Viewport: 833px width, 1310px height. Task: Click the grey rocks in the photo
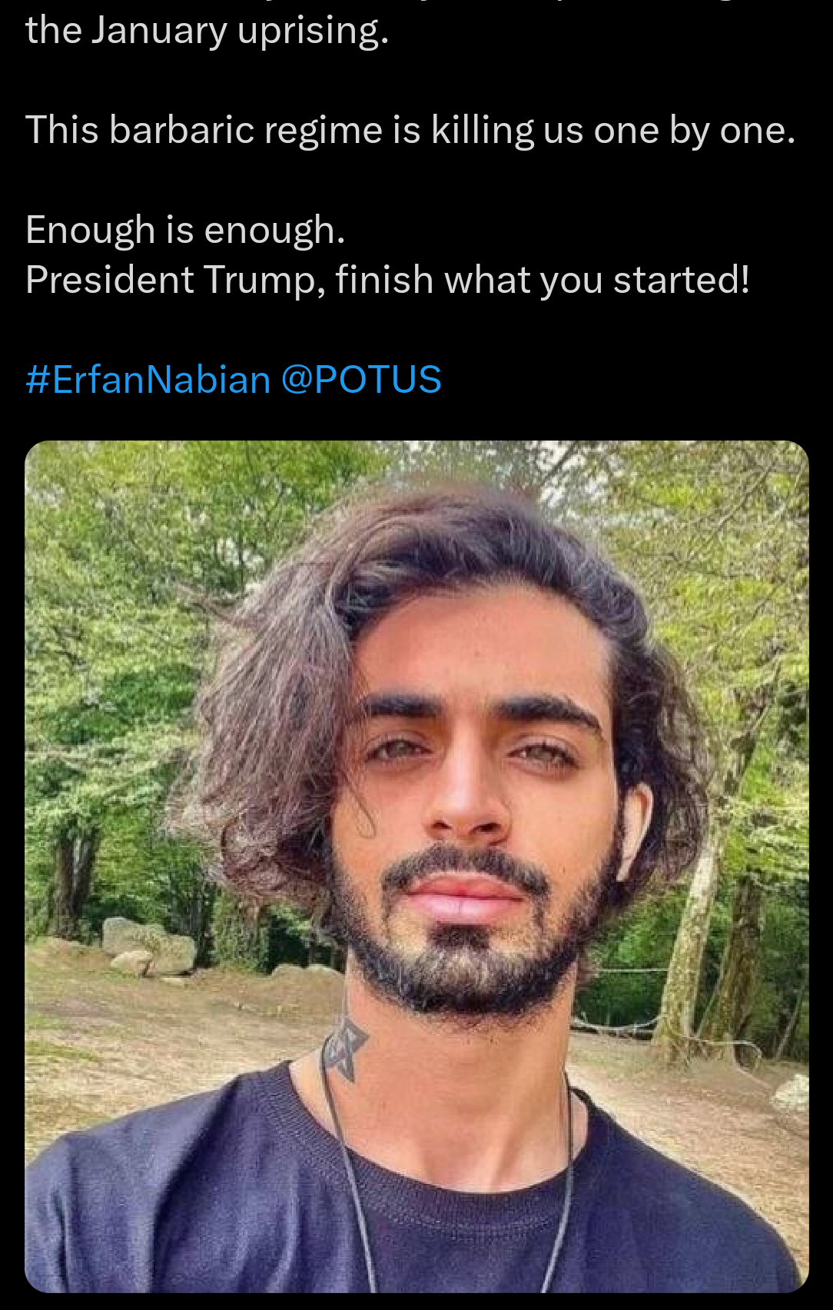pos(148,946)
